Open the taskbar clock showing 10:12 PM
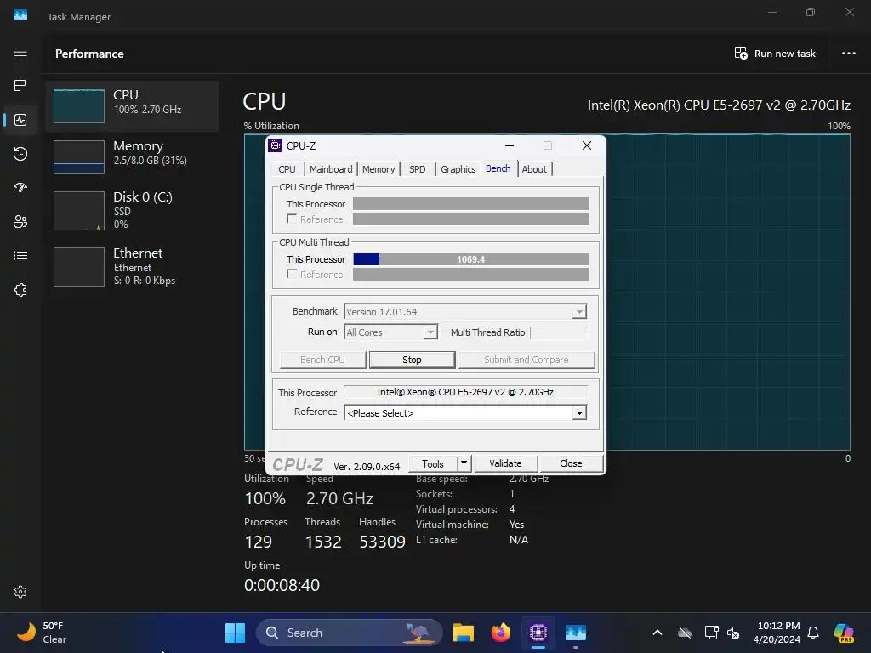871x653 pixels. click(777, 633)
